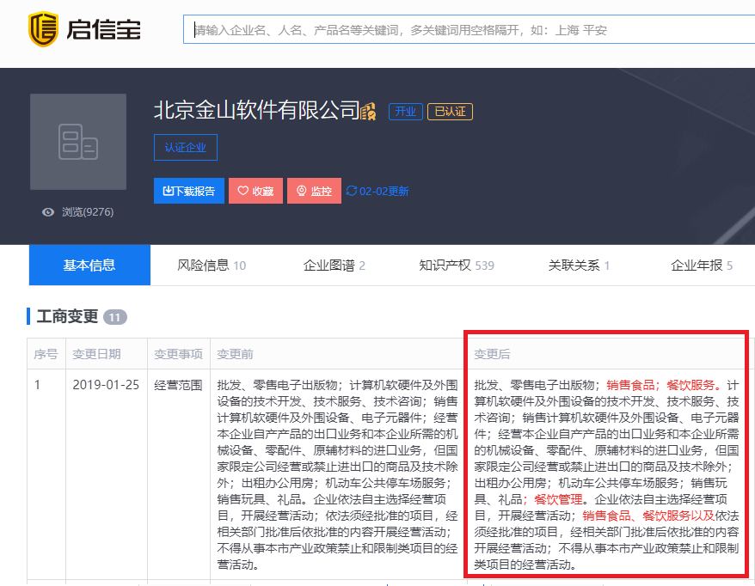Click the 序号 column header
755x586 pixels.
[46, 354]
